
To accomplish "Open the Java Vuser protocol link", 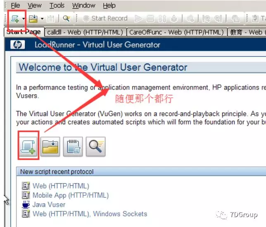I will point(49,205).
